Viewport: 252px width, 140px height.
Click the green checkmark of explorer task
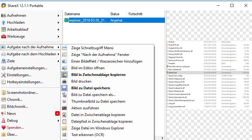(x=66, y=20)
